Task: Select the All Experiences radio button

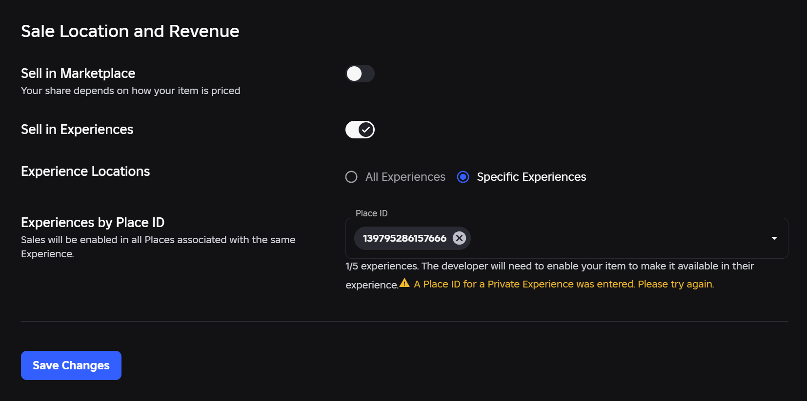Action: [x=351, y=177]
